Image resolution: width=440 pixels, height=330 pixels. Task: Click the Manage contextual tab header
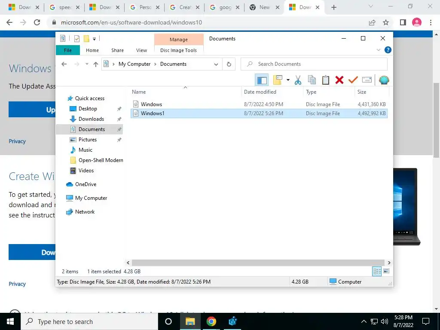tap(178, 40)
